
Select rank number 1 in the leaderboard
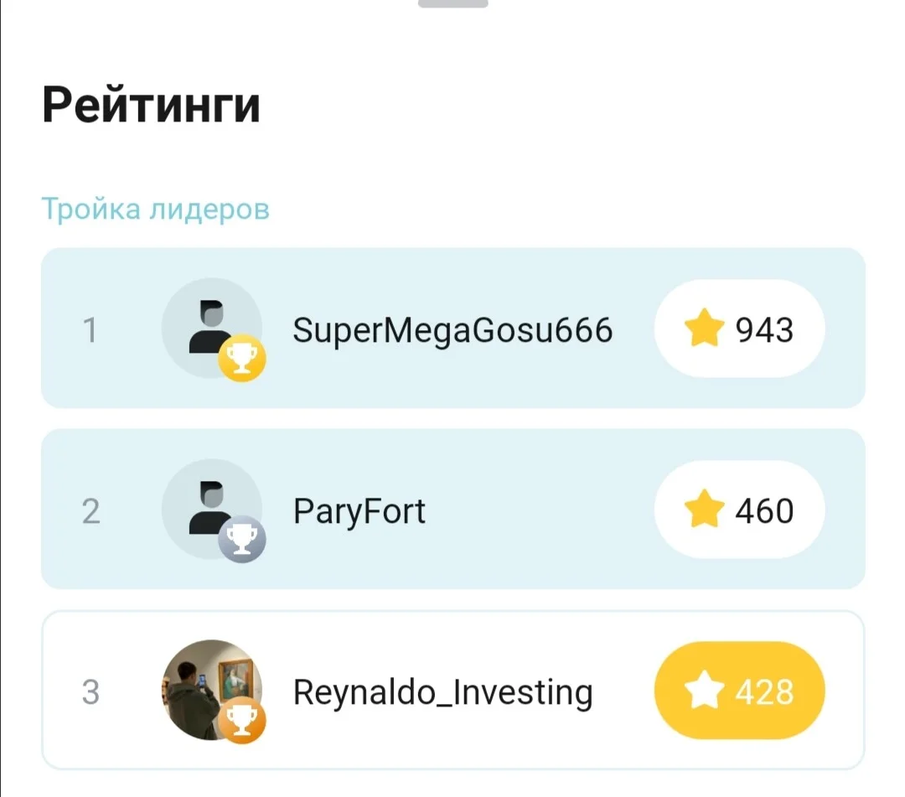[x=90, y=330]
